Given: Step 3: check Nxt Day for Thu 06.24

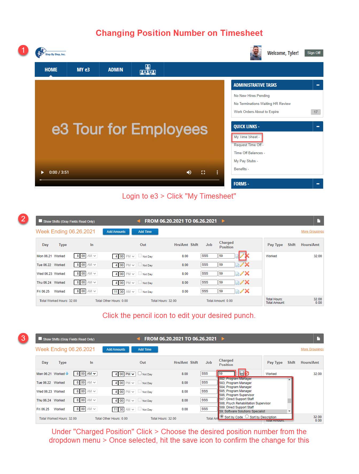Looking at the screenshot, I should (x=140, y=400).
